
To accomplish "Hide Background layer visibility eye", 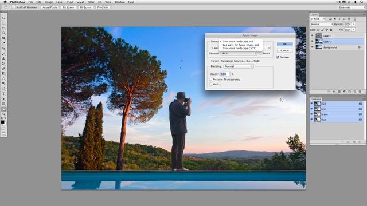I will pos(312,47).
